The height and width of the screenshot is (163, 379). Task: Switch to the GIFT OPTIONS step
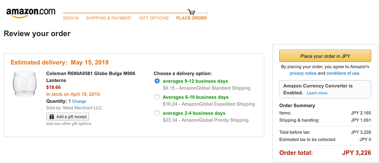pos(154,18)
